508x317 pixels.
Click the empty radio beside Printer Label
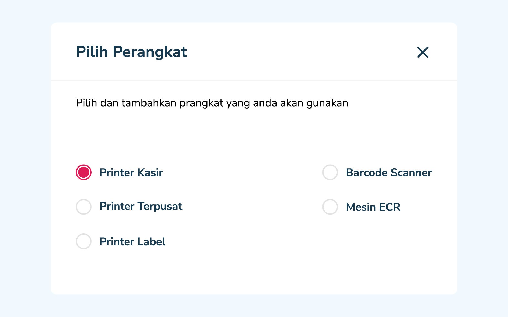coord(83,242)
